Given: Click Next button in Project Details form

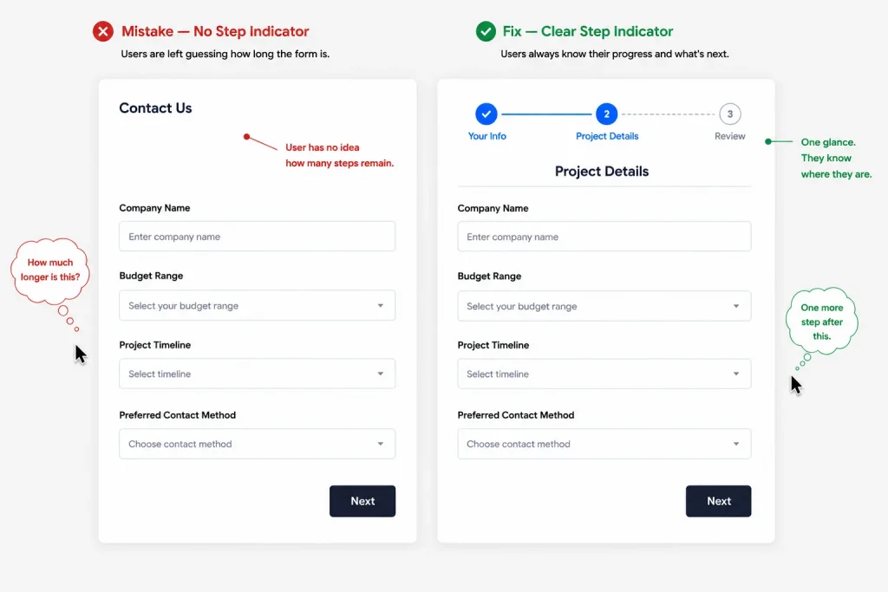Looking at the screenshot, I should (x=718, y=501).
